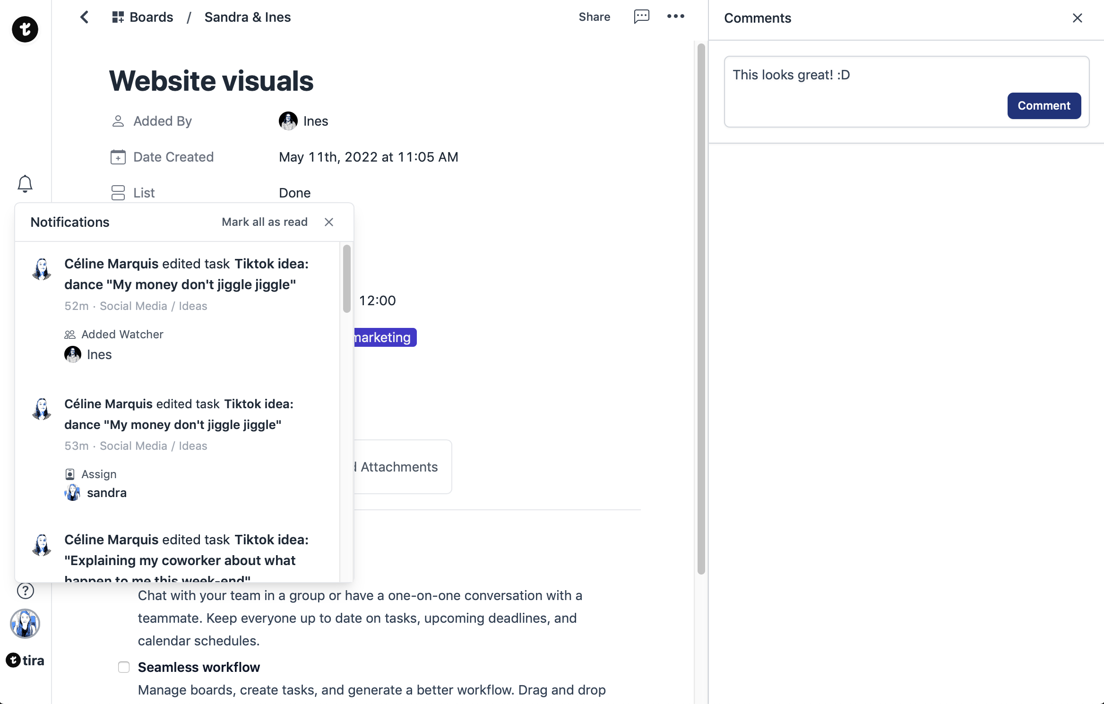Open the Boards grid icon

coord(118,17)
